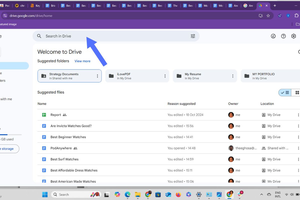
Task: Click the PodAnywhere document icon
Action: [x=44, y=148]
